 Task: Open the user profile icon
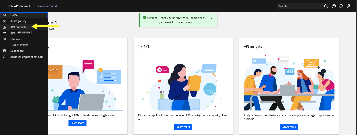pyautogui.click(x=349, y=6)
